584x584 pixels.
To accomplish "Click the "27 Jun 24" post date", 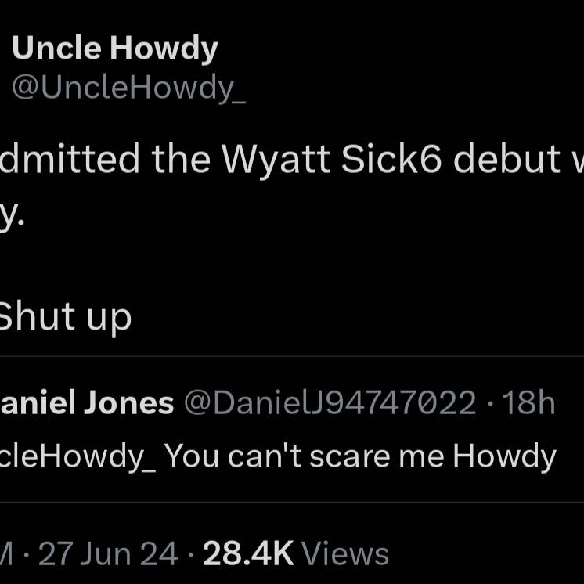I will pos(108,554).
